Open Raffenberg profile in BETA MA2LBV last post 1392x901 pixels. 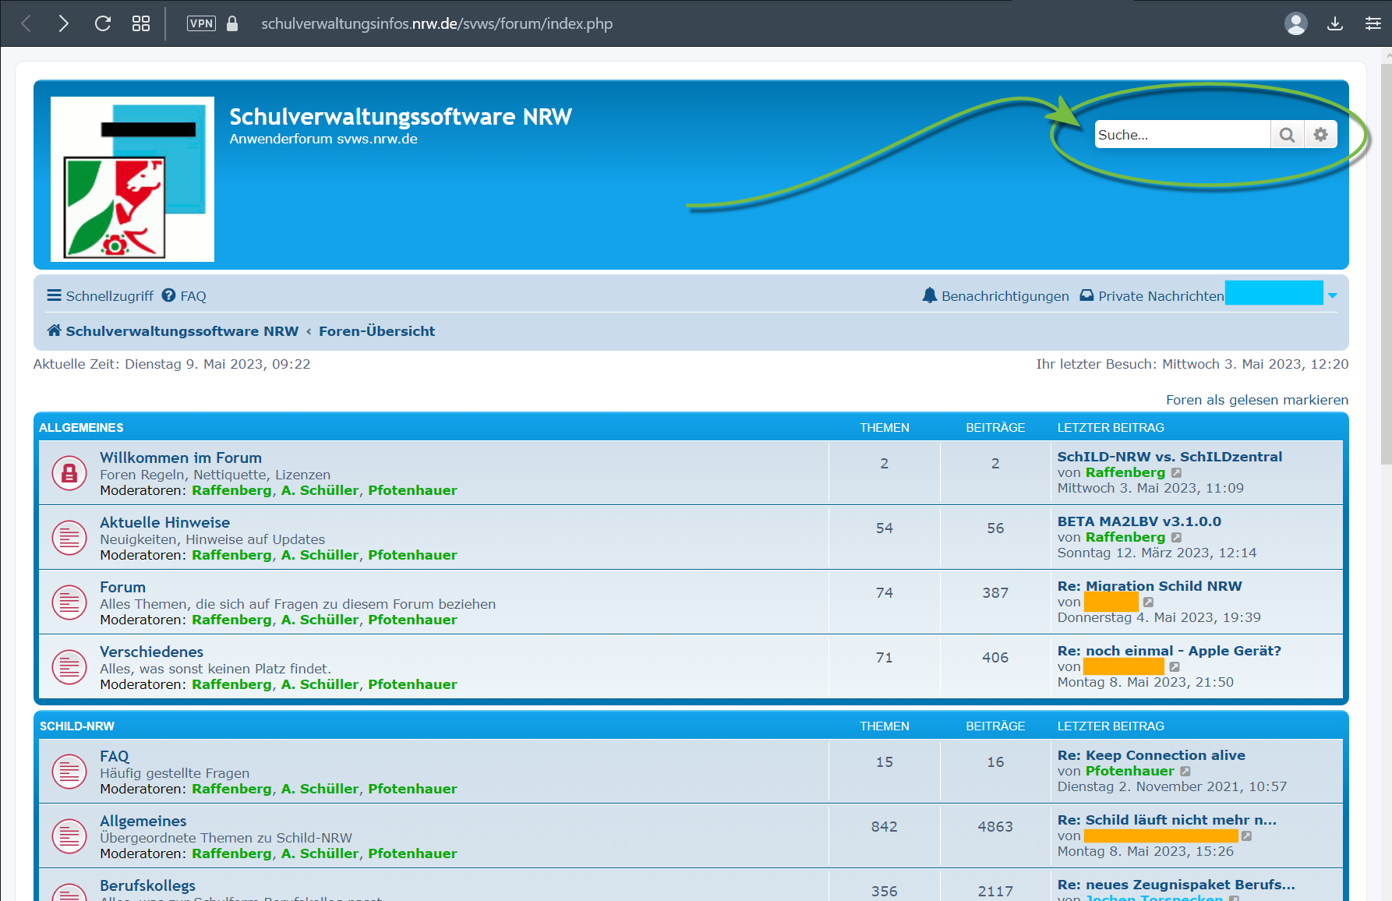coord(1125,537)
